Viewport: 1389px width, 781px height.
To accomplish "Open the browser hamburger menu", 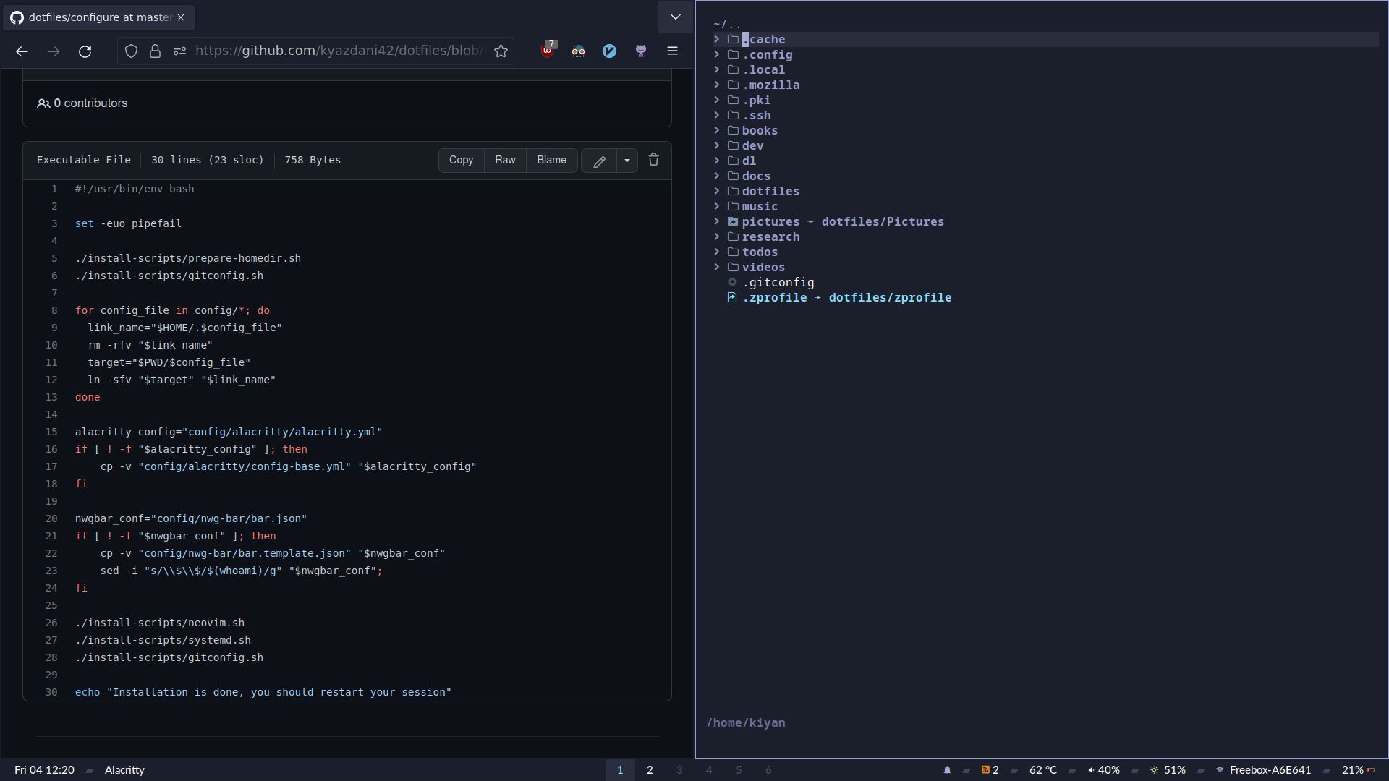I will (x=672, y=51).
